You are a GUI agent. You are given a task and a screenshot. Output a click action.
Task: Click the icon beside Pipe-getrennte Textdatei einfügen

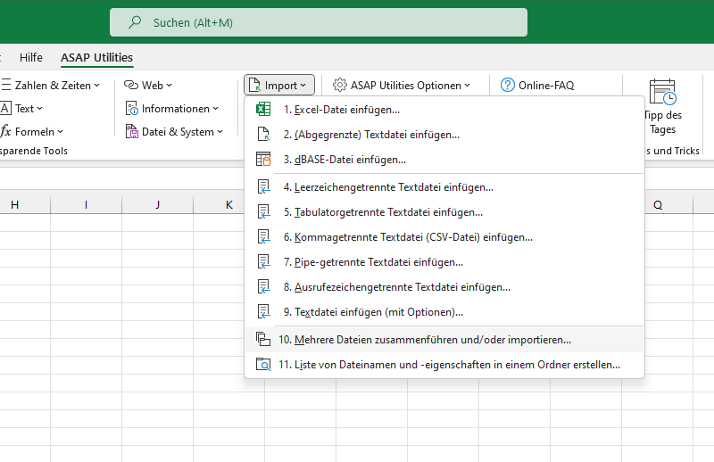coord(263,261)
